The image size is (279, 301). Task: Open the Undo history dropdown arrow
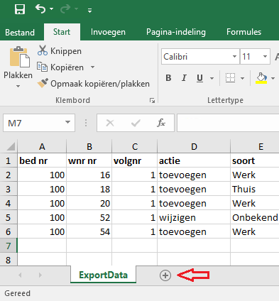pyautogui.click(x=51, y=9)
